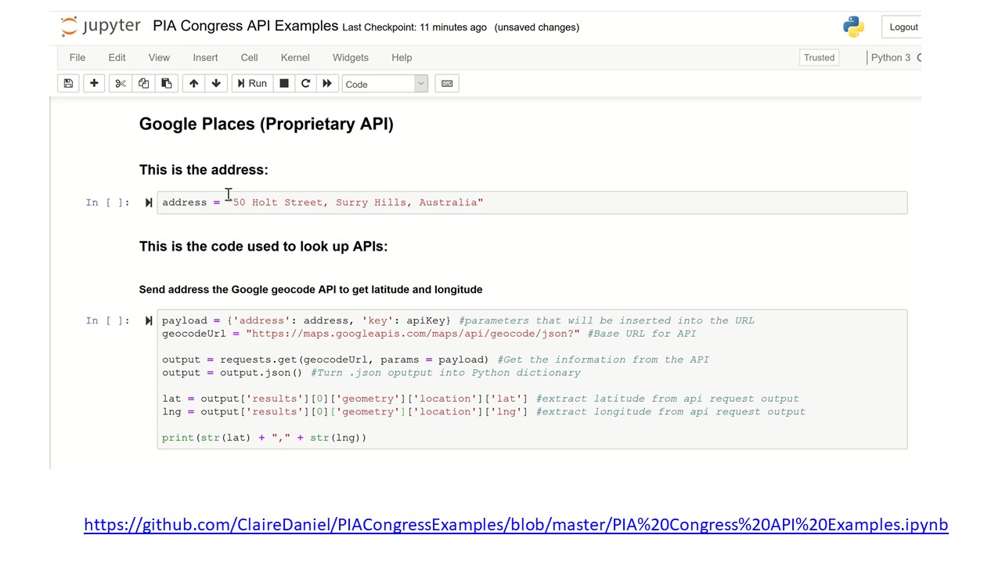Insert cell below using plus icon
This screenshot has height=564, width=1002.
pyautogui.click(x=94, y=83)
